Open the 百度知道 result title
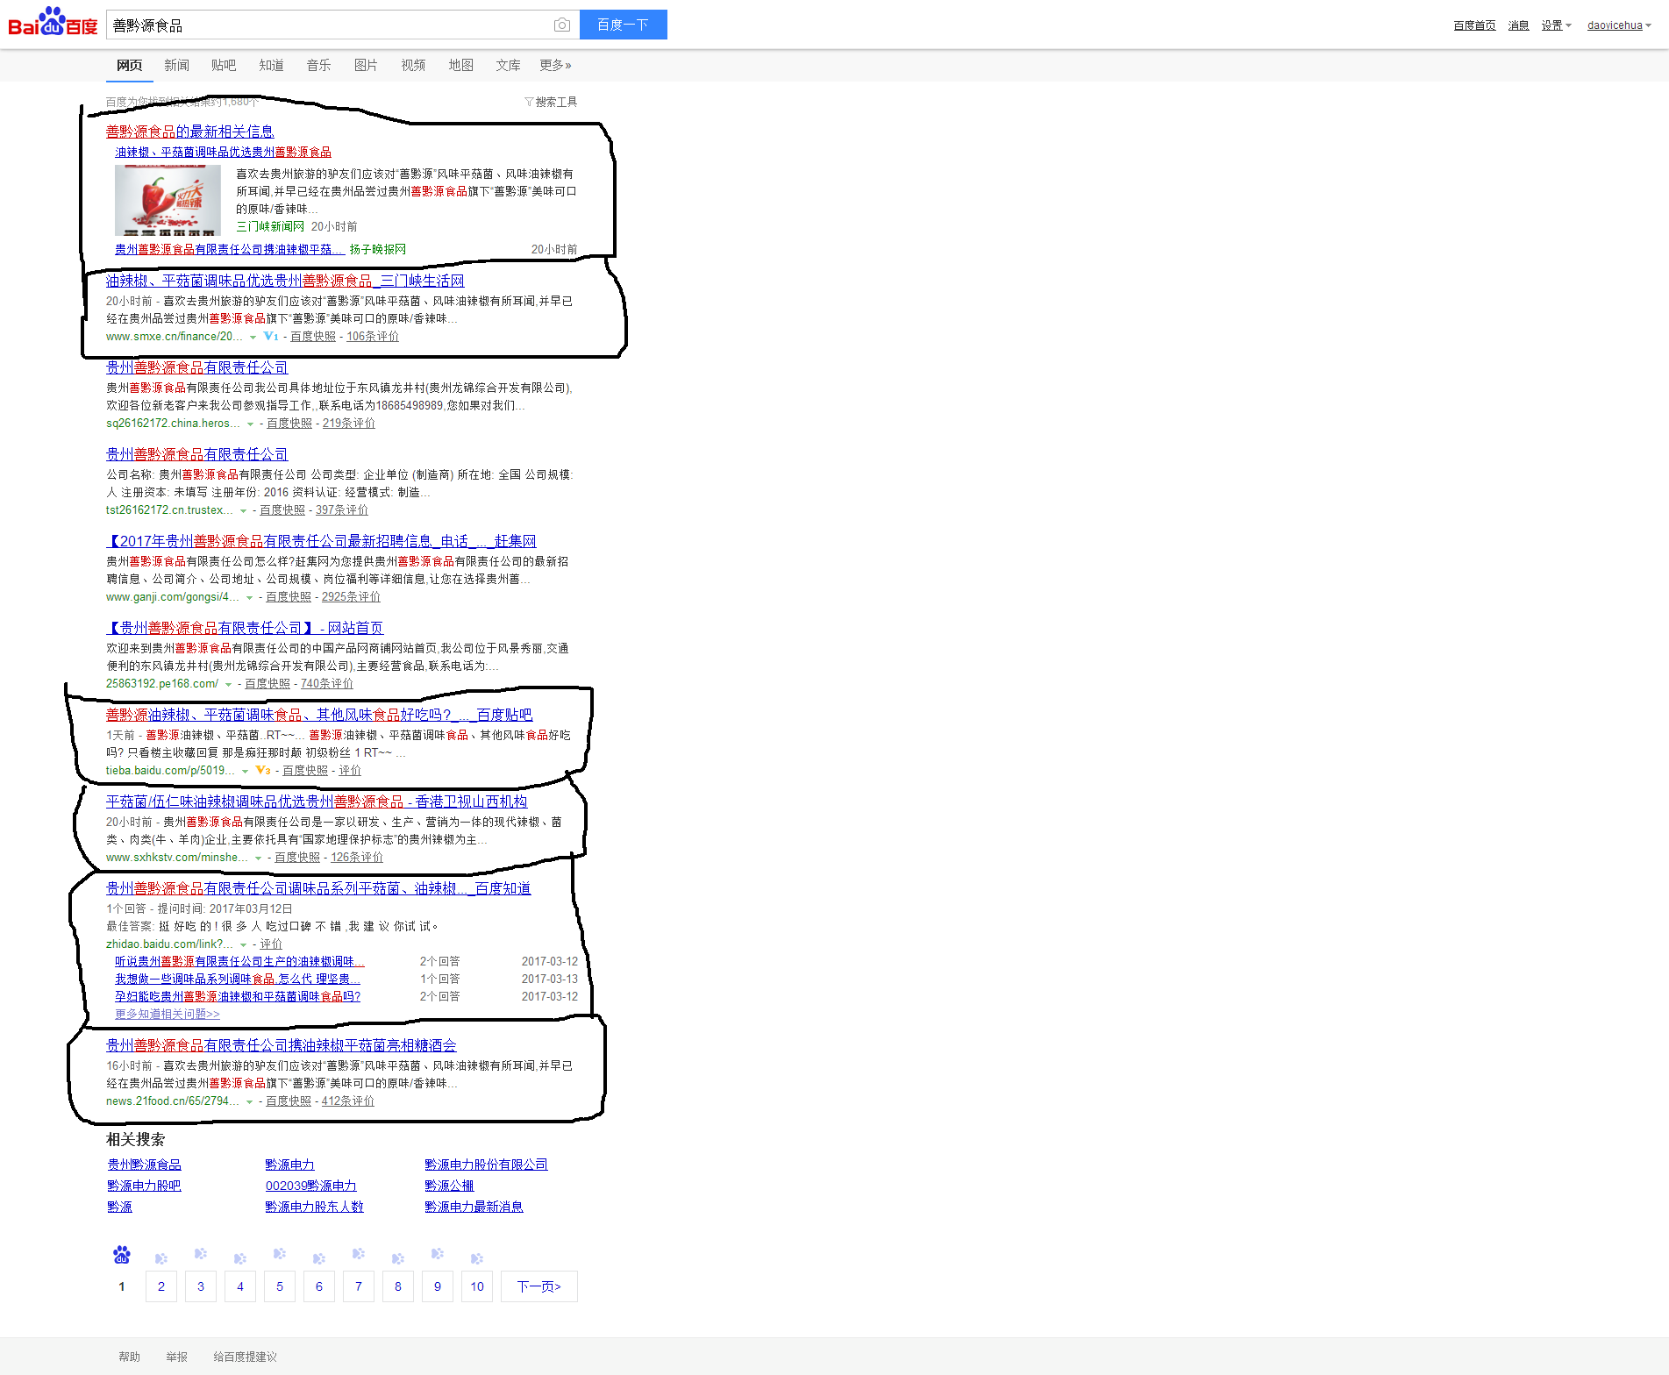 pos(318,888)
